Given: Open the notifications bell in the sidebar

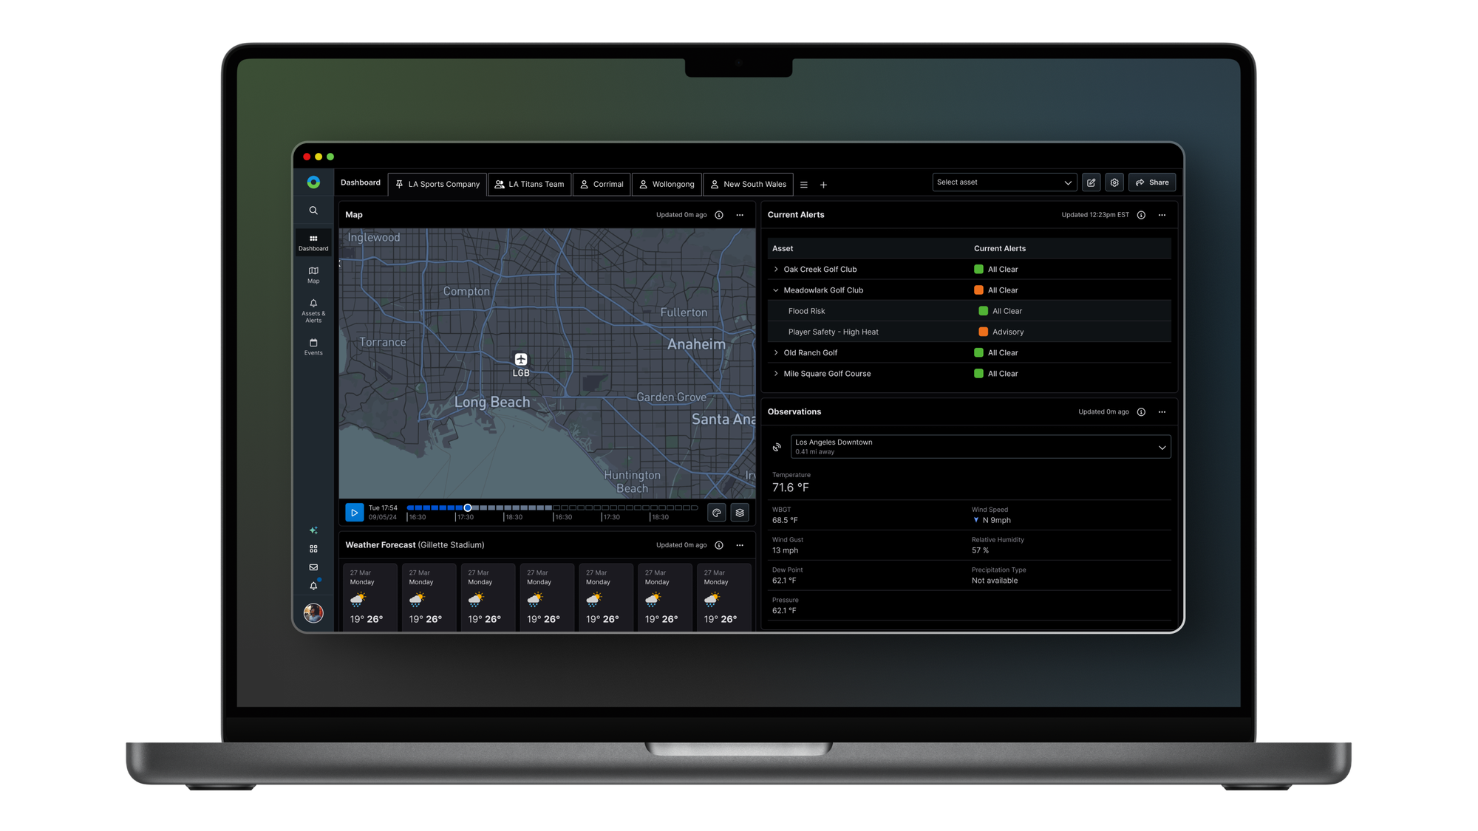Looking at the screenshot, I should click(313, 585).
